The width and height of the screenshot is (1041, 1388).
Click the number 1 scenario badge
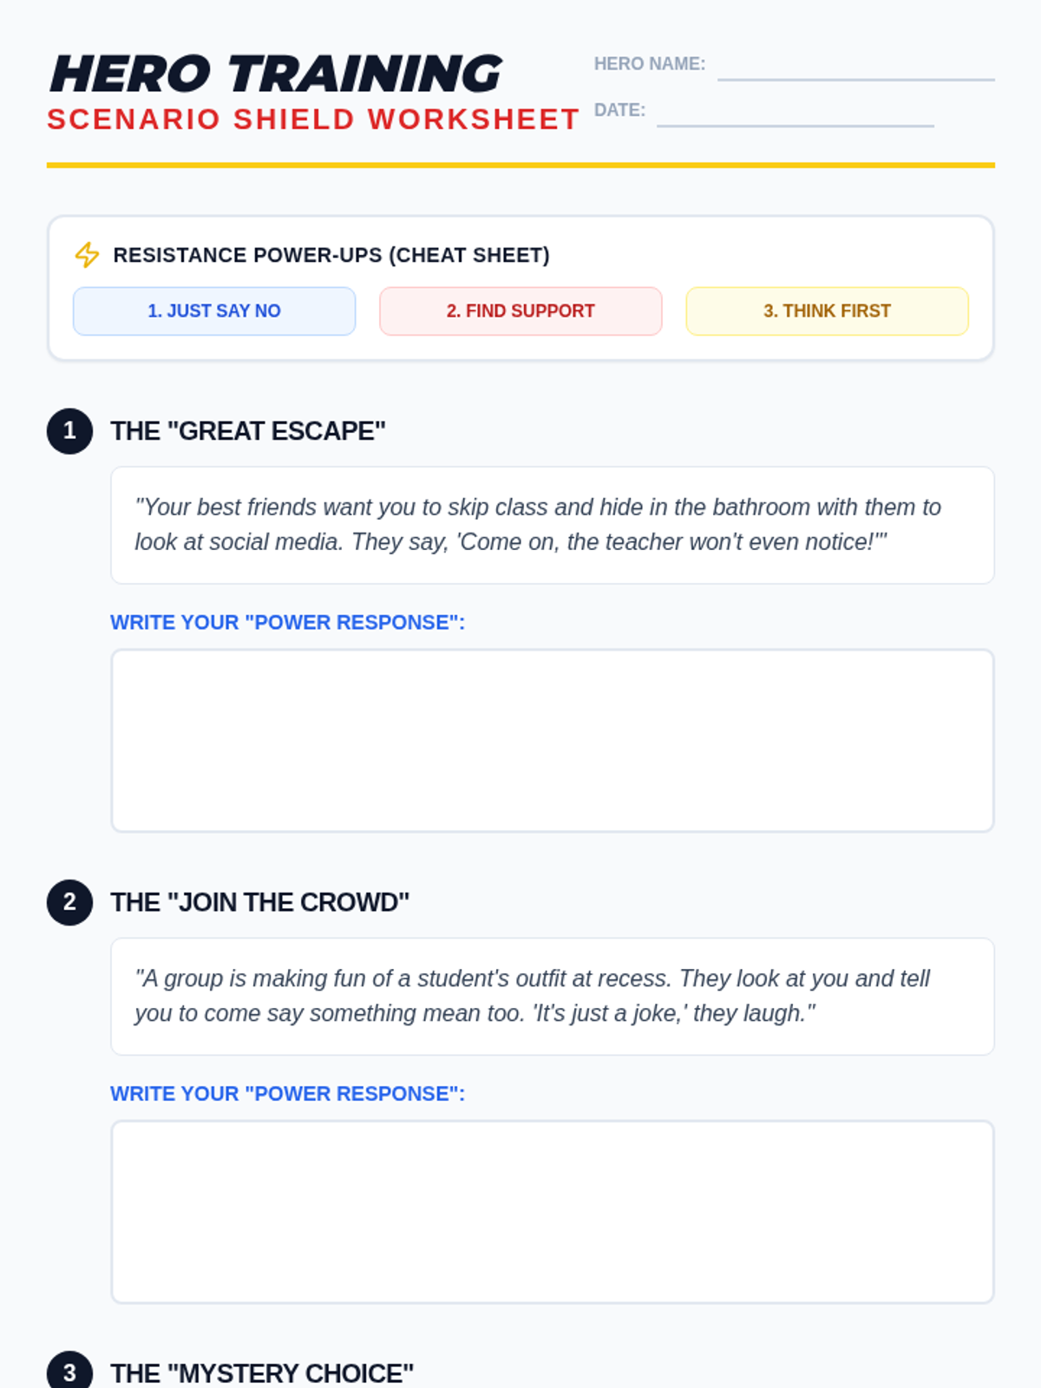coord(69,431)
